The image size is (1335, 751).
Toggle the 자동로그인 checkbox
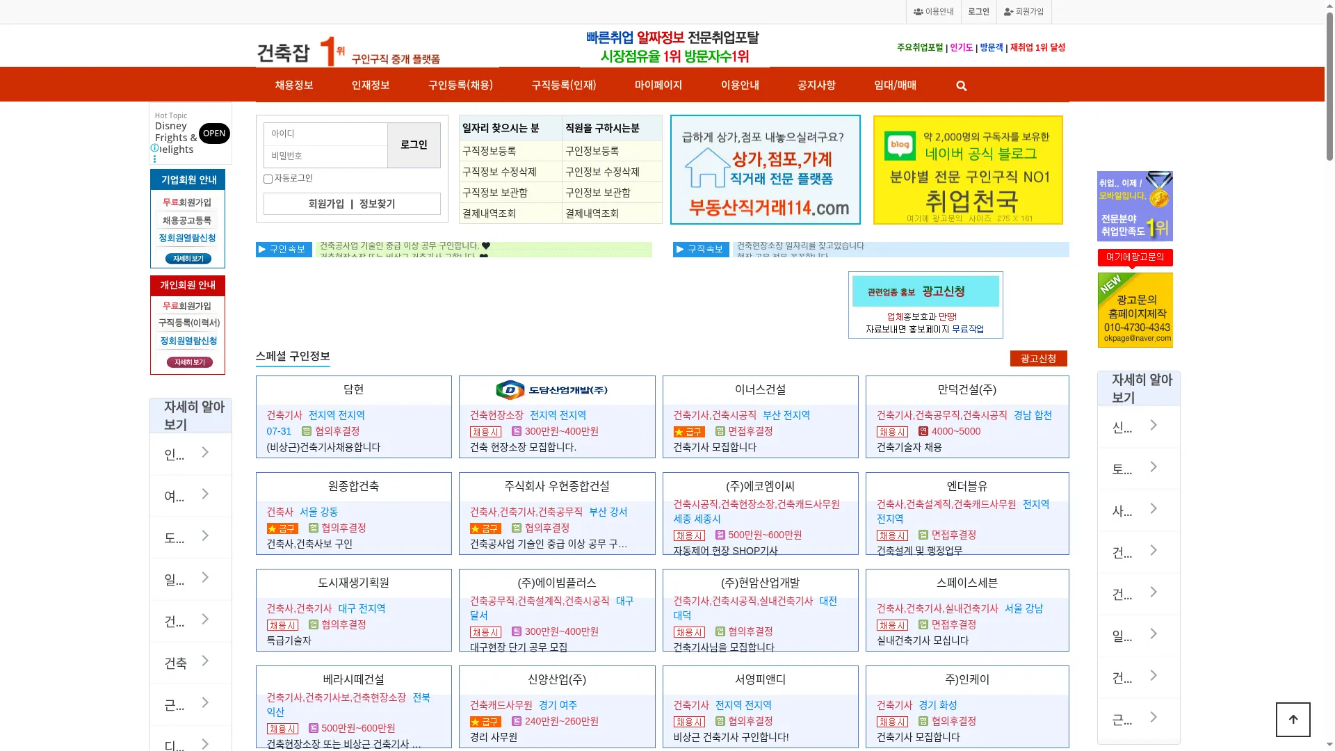tap(268, 179)
